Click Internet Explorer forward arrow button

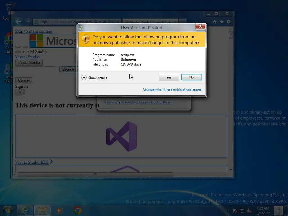pyautogui.click(x=28, y=21)
